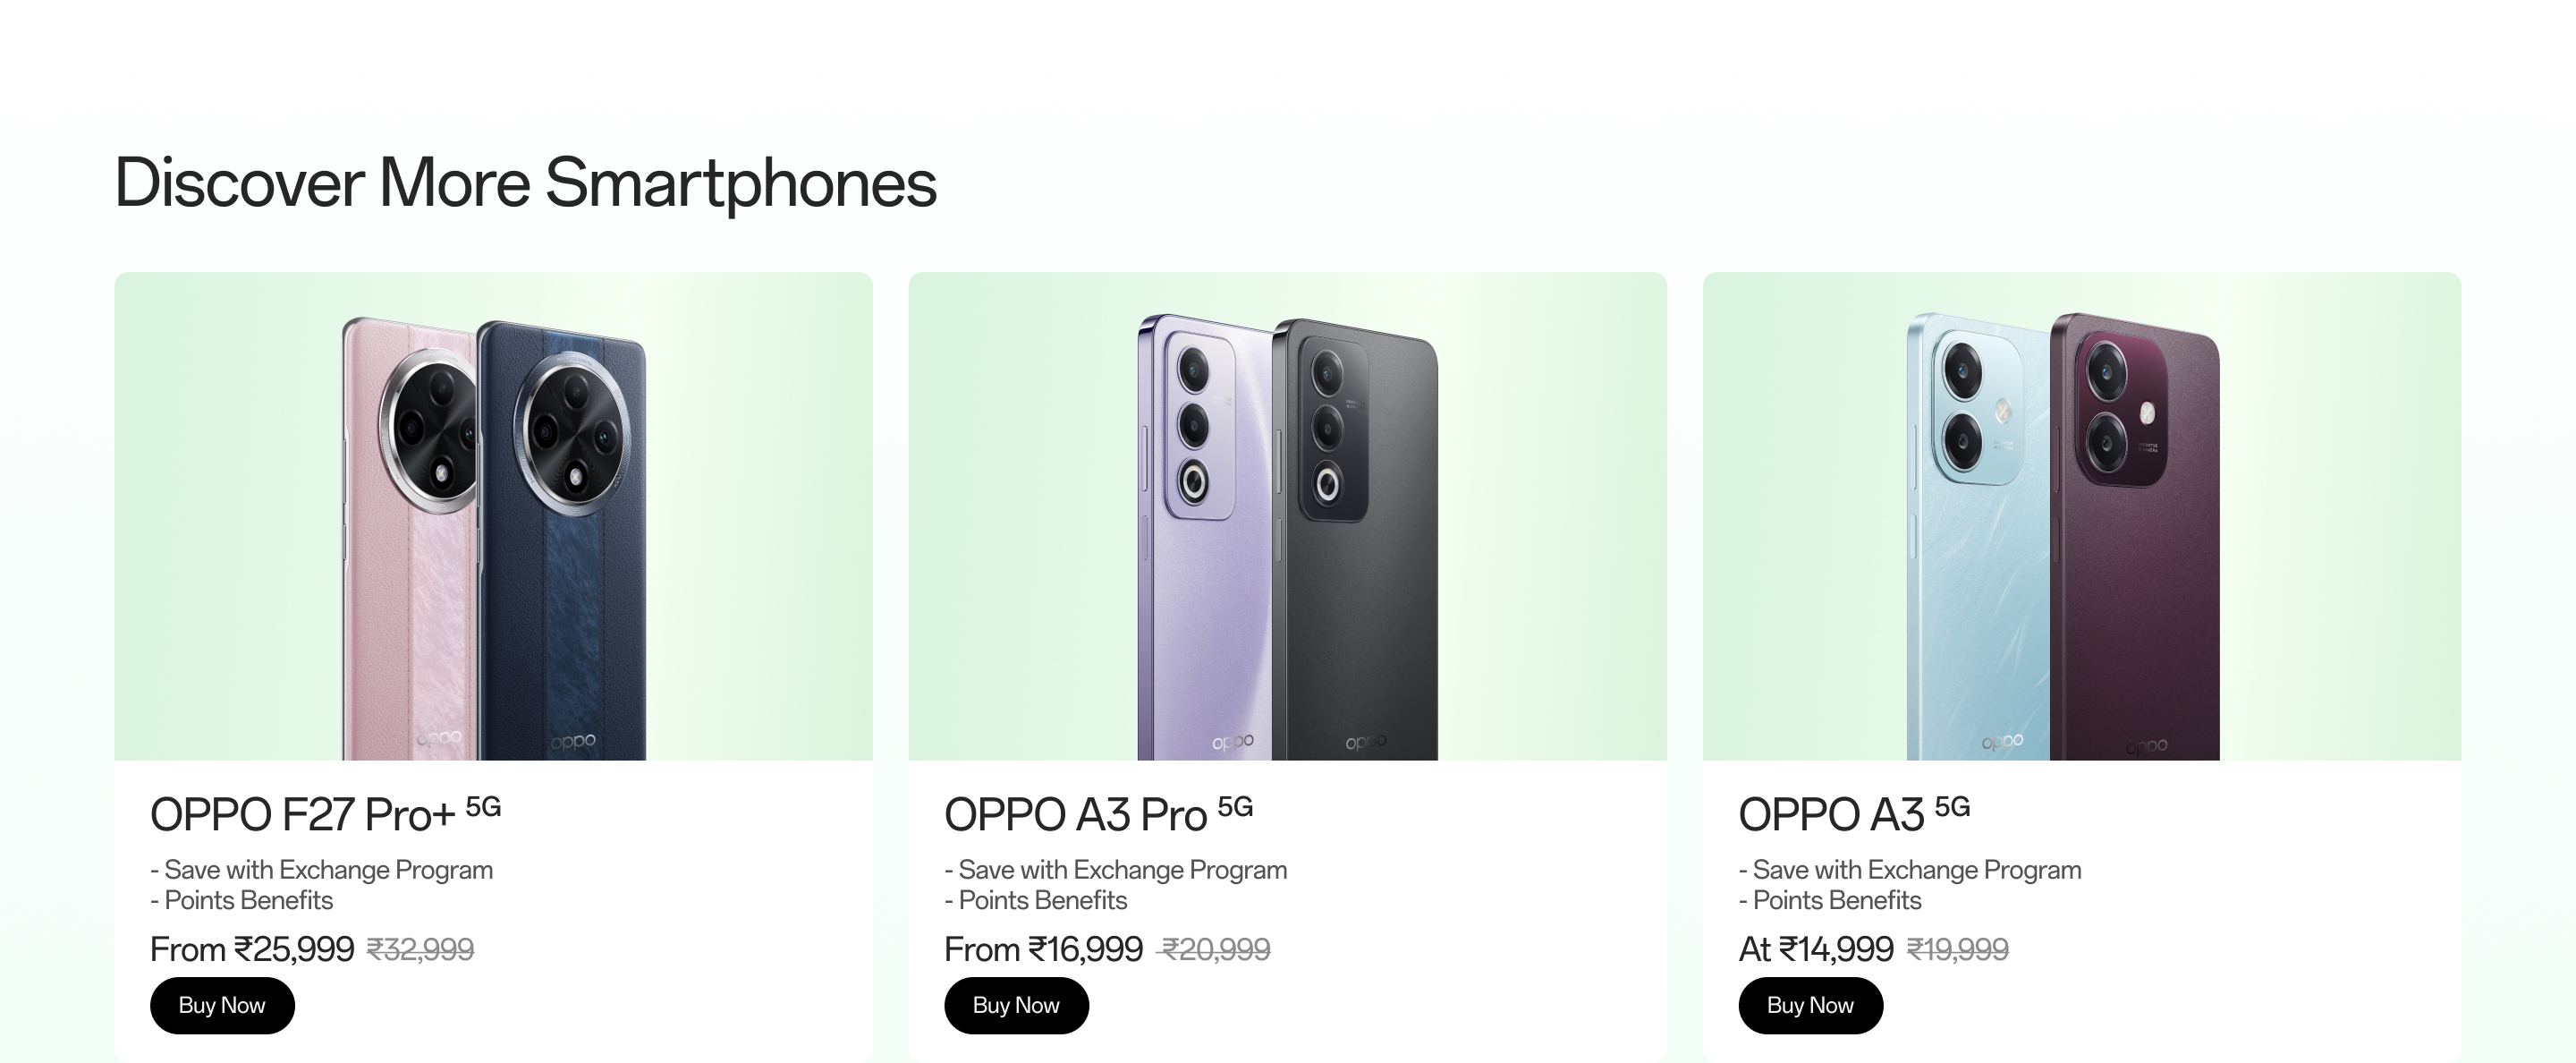Open the OPPO F27 Pro+ 5G title
This screenshot has width=2576, height=1063.
tap(325, 814)
